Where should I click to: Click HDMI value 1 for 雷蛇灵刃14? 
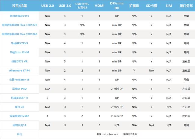coord(100,125)
